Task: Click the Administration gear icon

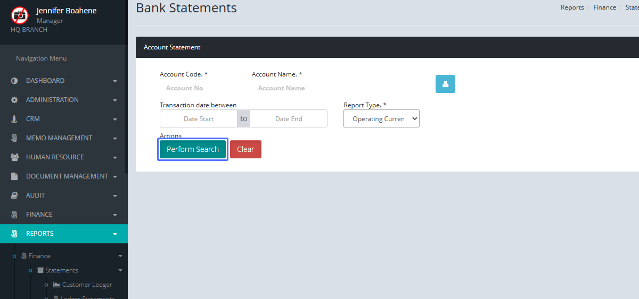Action: point(14,100)
